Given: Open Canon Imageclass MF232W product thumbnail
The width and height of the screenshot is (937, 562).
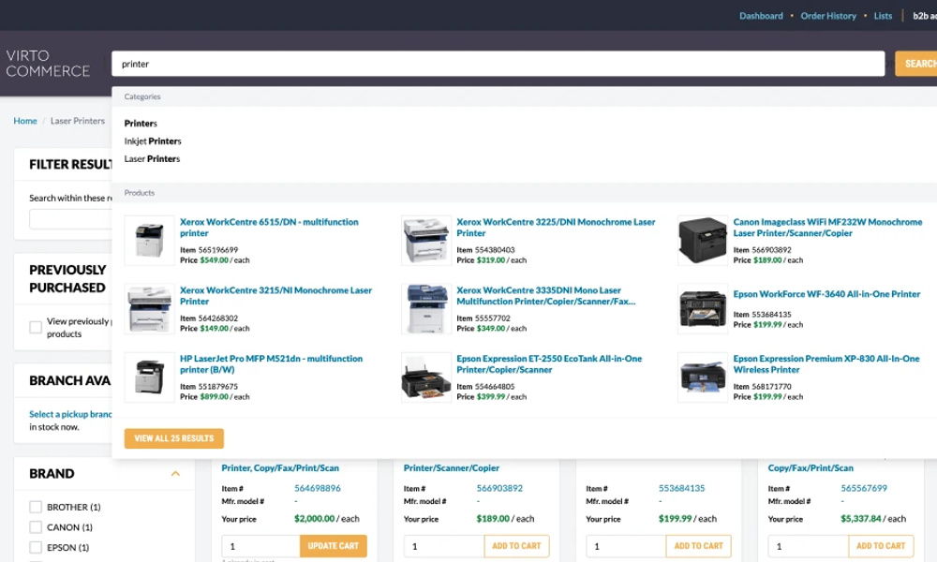Looking at the screenshot, I should pyautogui.click(x=703, y=240).
